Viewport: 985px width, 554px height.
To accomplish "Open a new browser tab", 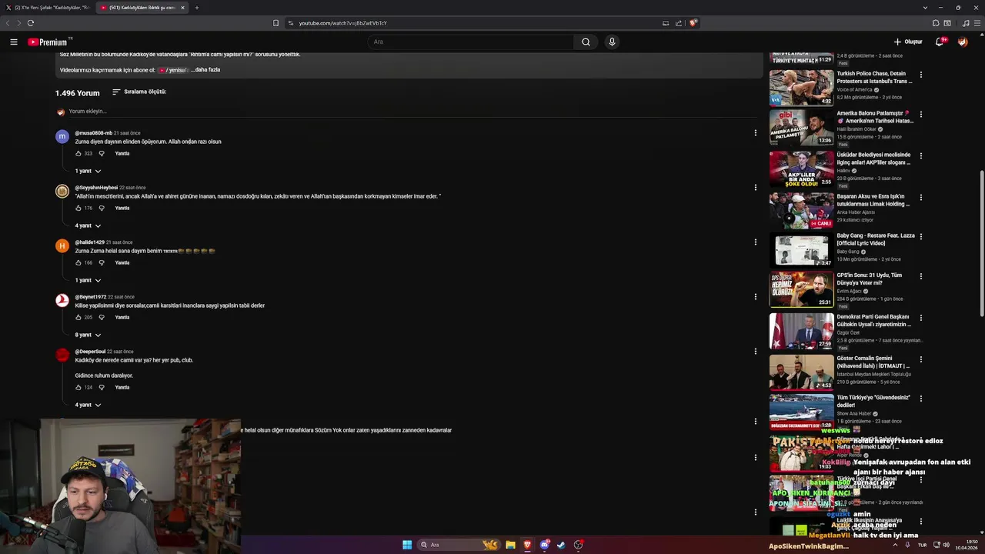I will 196,8.
